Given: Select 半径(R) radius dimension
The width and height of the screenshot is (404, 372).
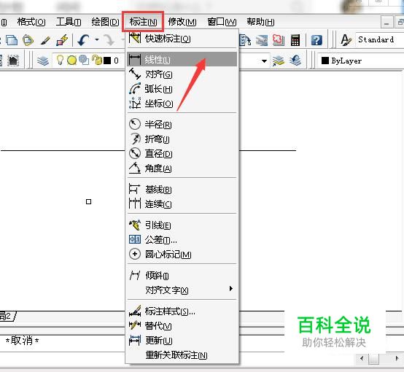Looking at the screenshot, I should tap(182, 125).
